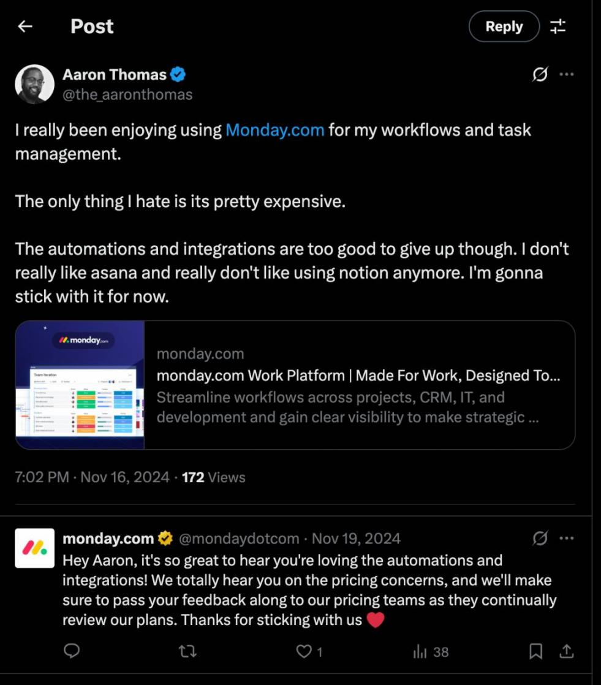Open more options on monday.com reply

pyautogui.click(x=567, y=538)
